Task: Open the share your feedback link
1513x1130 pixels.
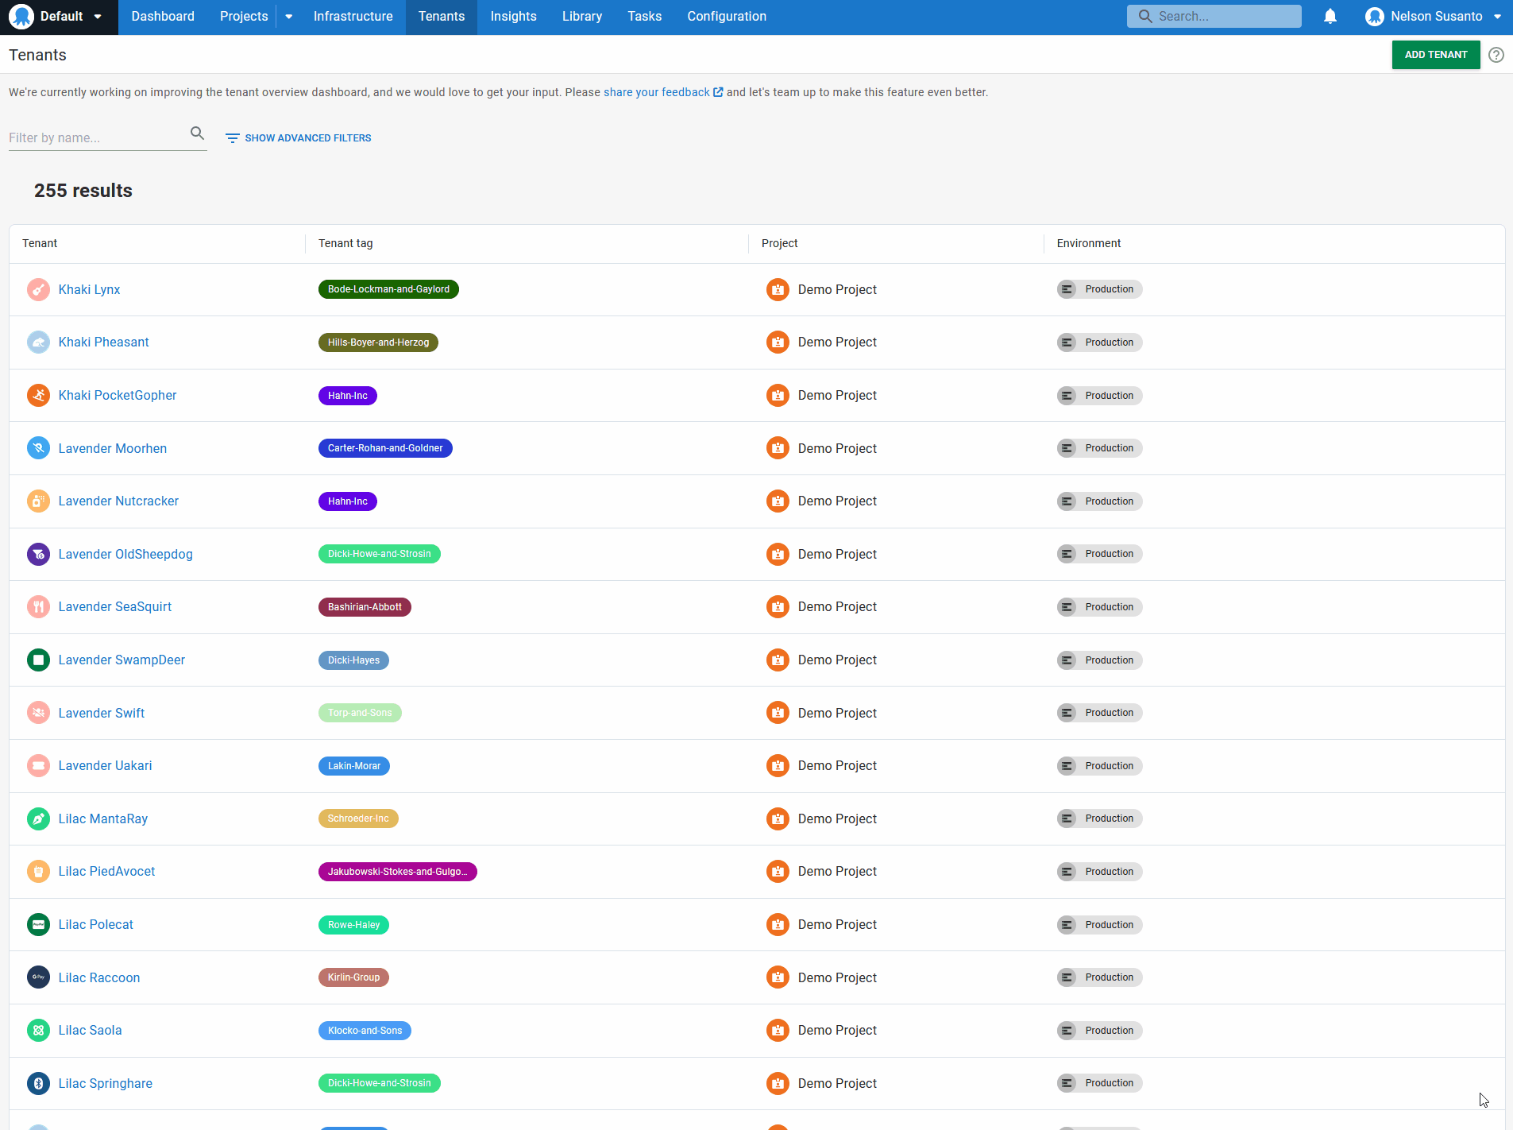Action: pos(663,92)
